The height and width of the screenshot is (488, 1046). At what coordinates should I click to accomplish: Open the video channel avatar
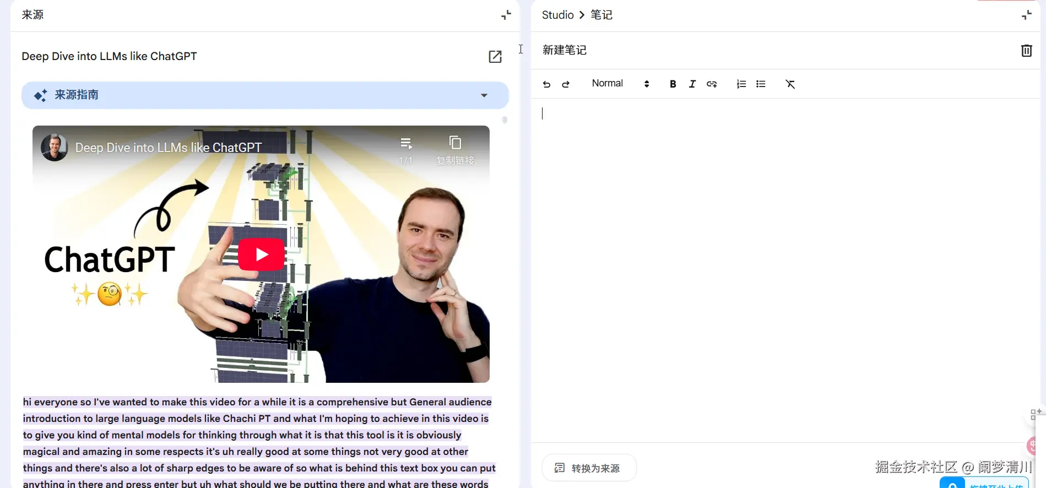pos(54,148)
